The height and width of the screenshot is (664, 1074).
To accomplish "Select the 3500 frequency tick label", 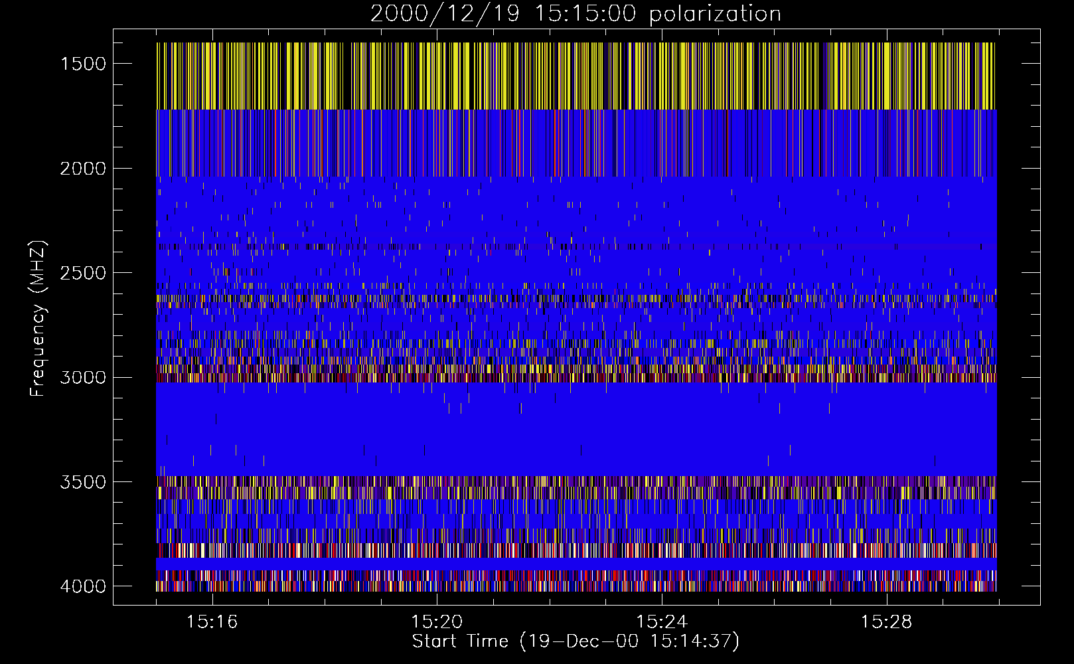I will (x=83, y=482).
